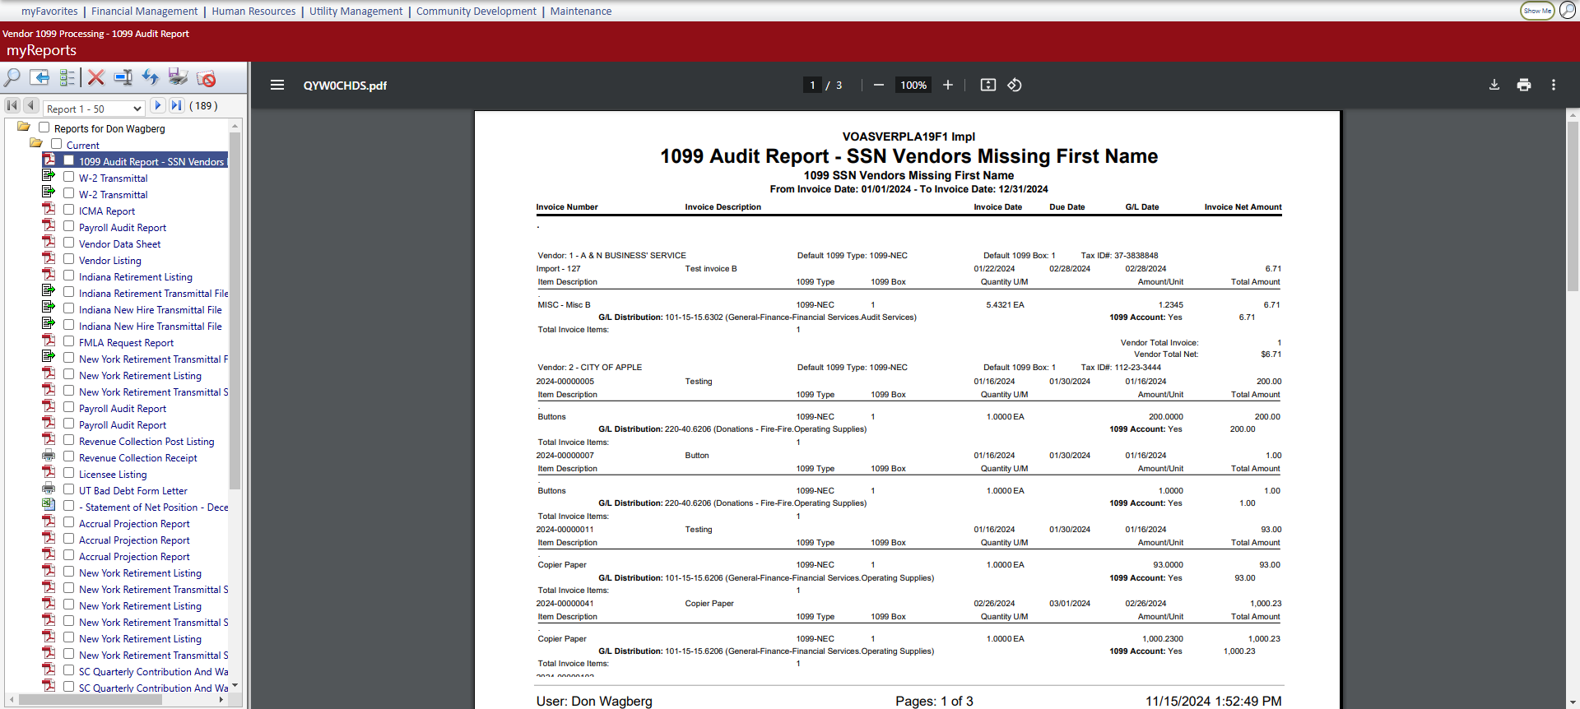Zoom in the PDF with plus icon
This screenshot has width=1580, height=709.
[x=948, y=85]
